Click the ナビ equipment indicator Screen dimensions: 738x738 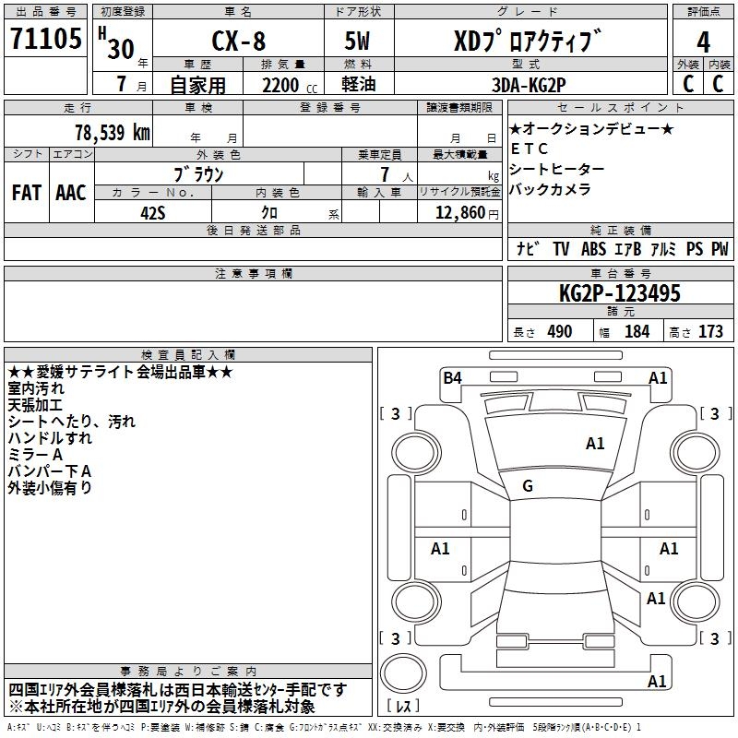click(x=528, y=248)
